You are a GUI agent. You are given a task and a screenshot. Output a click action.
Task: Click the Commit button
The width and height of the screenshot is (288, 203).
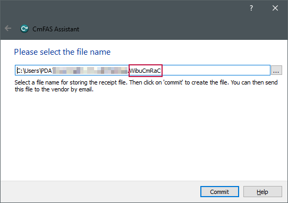219,192
